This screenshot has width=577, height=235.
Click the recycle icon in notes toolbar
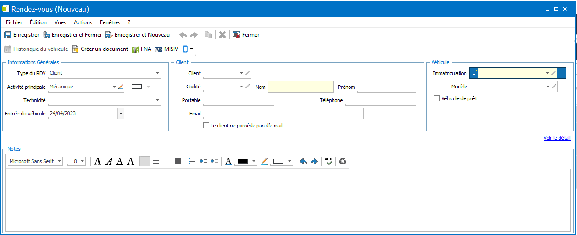pos(343,161)
